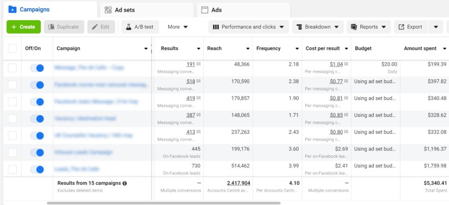
Task: Tick the select-all checkbox in header
Action: click(x=12, y=48)
